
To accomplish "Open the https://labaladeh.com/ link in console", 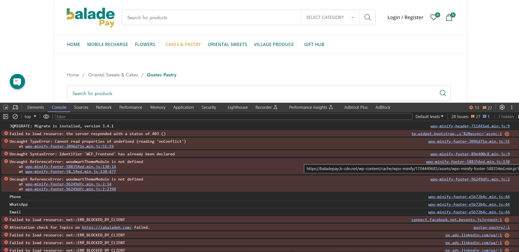I will 107,227.
